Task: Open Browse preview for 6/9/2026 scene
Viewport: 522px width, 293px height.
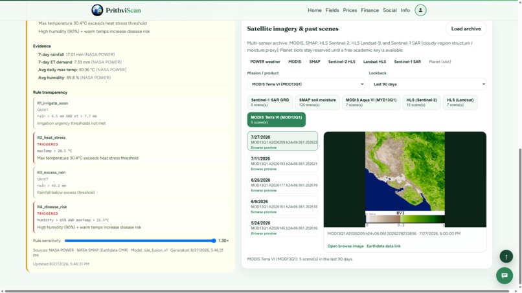Action: tap(264, 212)
